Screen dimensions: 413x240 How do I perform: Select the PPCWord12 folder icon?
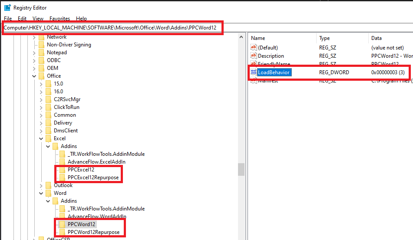click(63, 224)
